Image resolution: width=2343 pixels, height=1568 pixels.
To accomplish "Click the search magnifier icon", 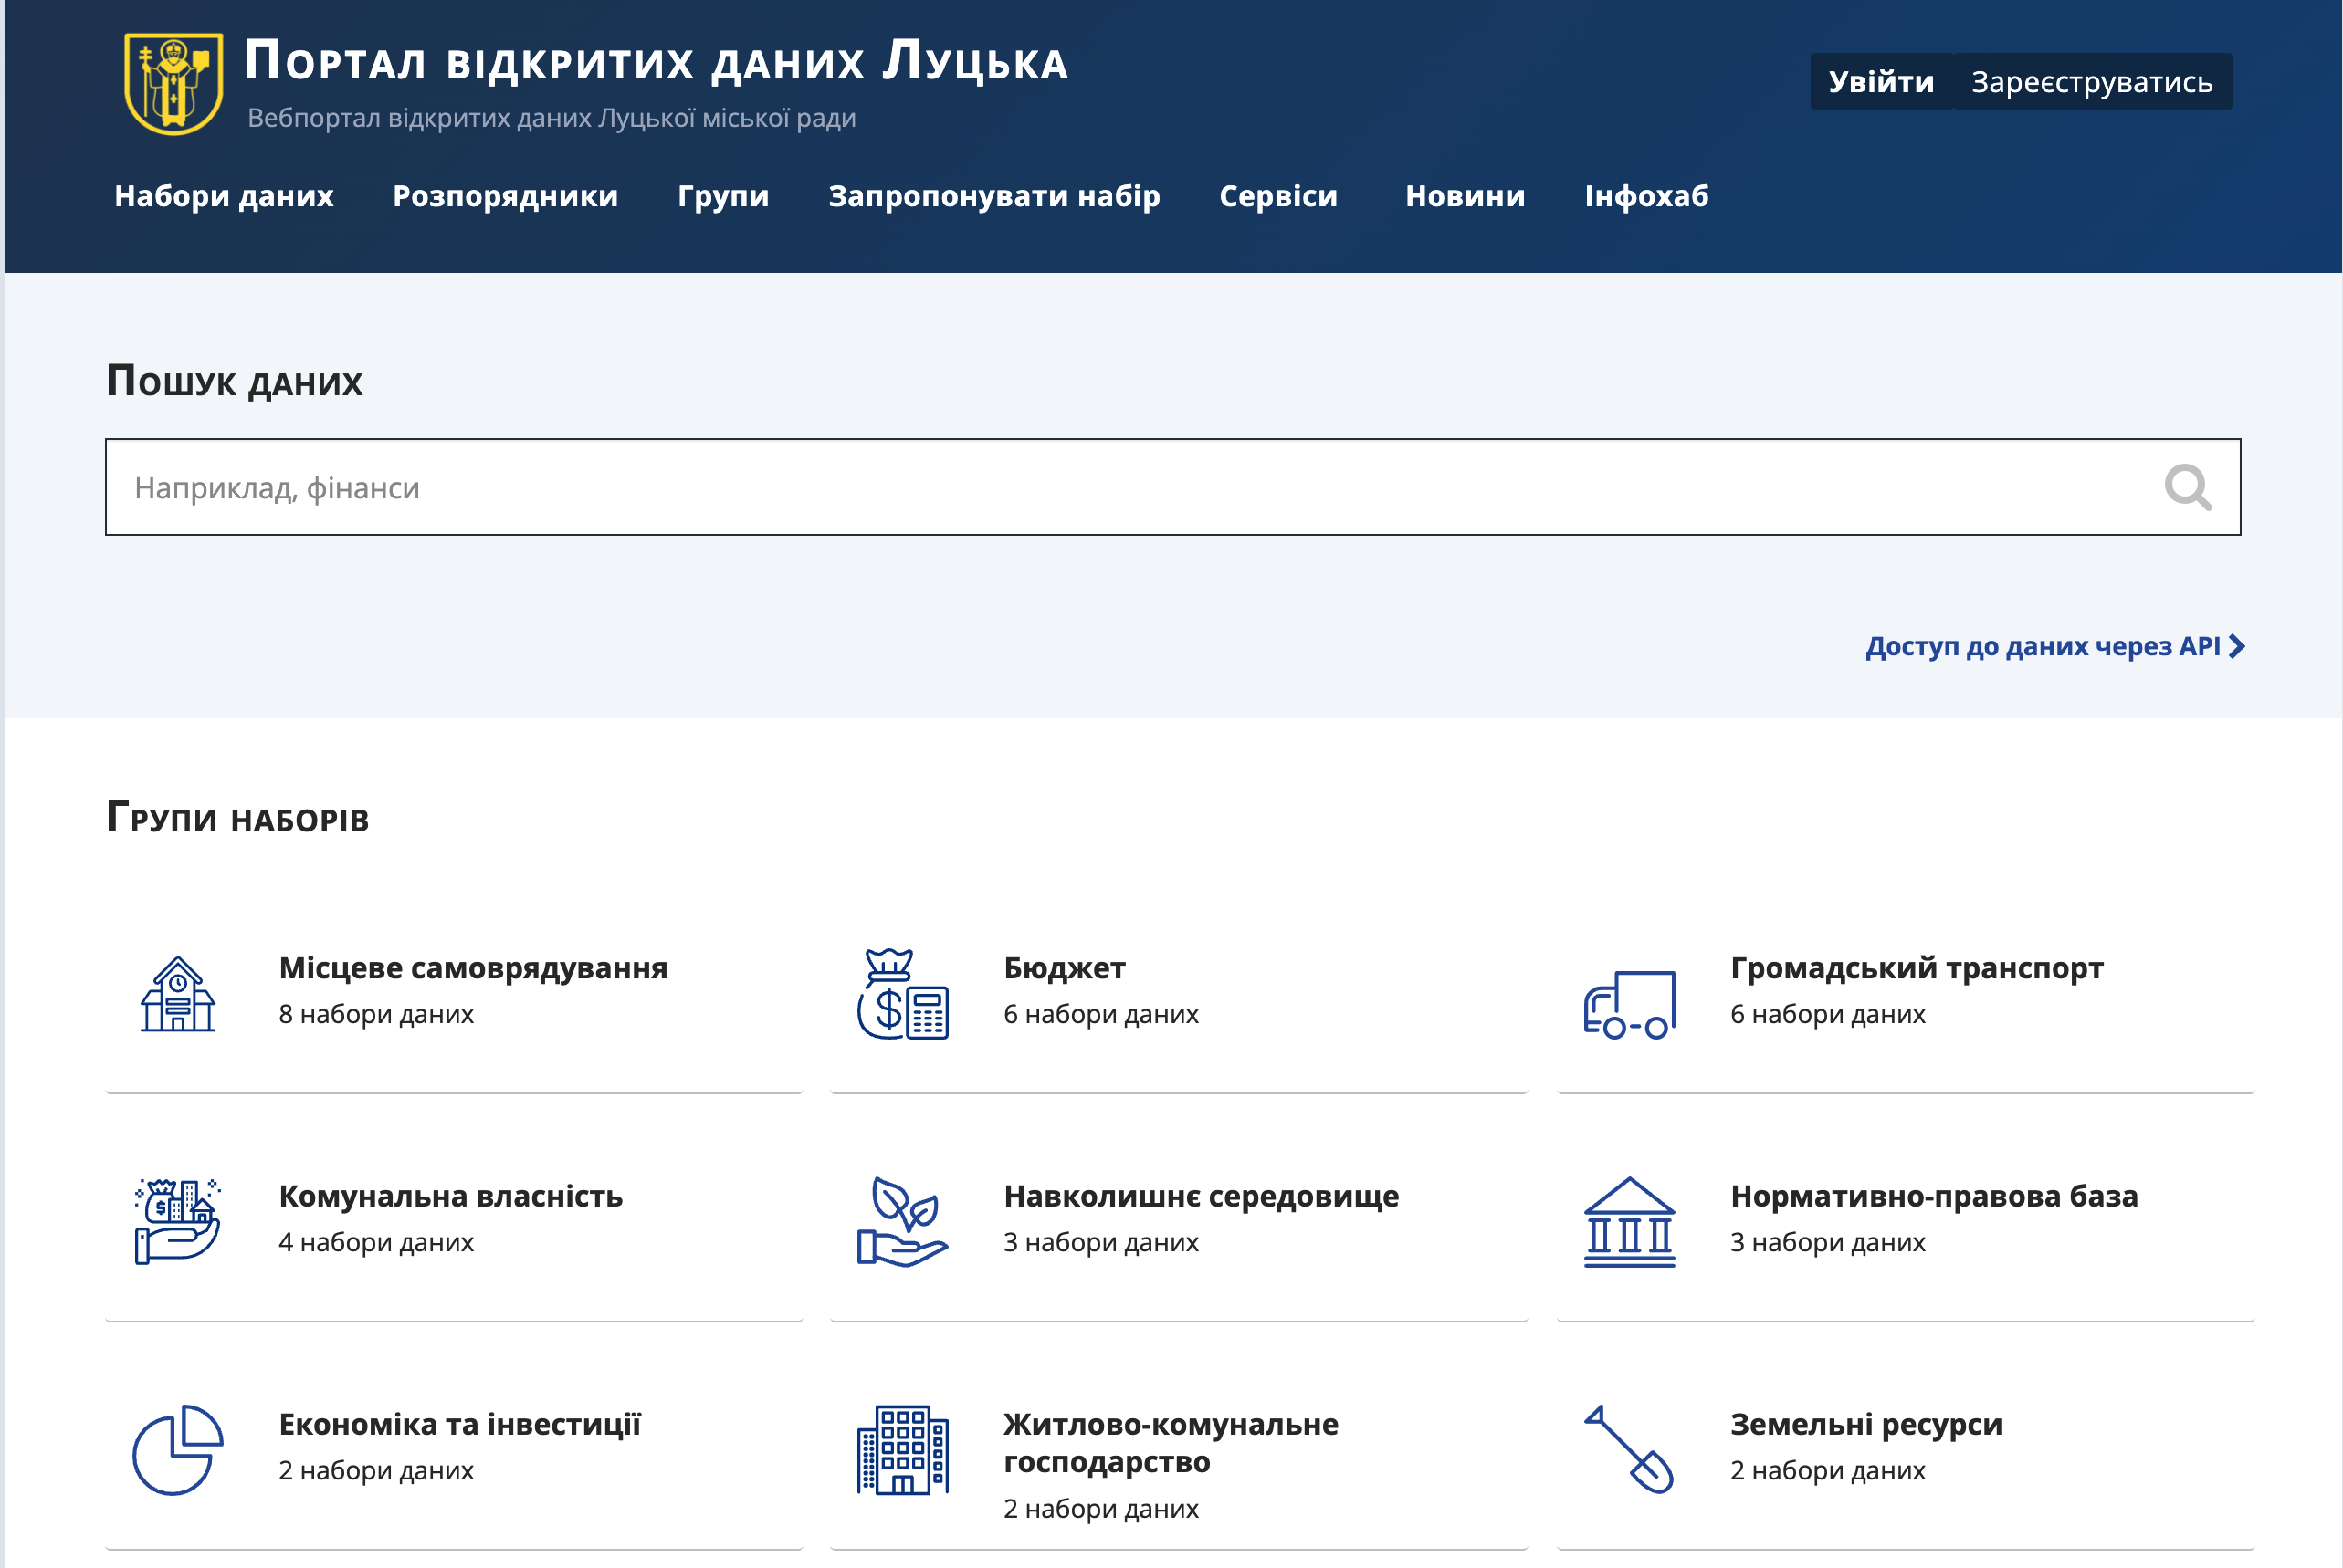I will tap(2187, 488).
